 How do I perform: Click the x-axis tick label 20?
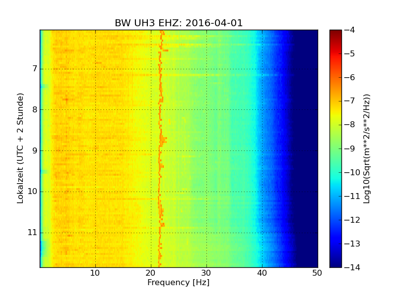click(151, 273)
